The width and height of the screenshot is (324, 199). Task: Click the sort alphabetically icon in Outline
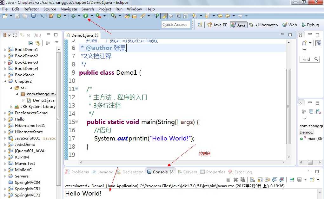(x=318, y=111)
